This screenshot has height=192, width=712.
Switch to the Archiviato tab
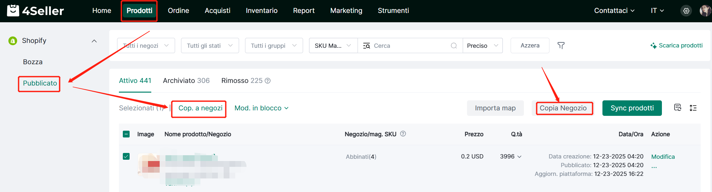click(x=186, y=81)
